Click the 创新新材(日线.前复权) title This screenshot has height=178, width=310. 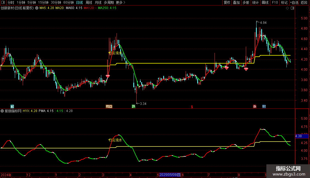17,8
